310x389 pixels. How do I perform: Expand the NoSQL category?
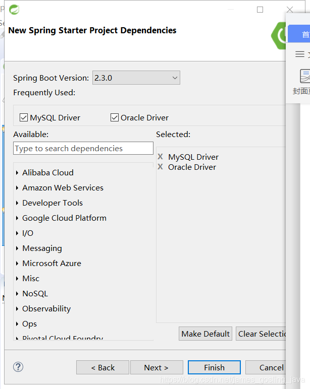click(17, 294)
